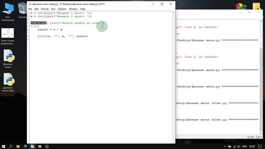Screen dimensions: 265x149
Task: Click the shell window scrollbar thumb
Action: (261, 89)
